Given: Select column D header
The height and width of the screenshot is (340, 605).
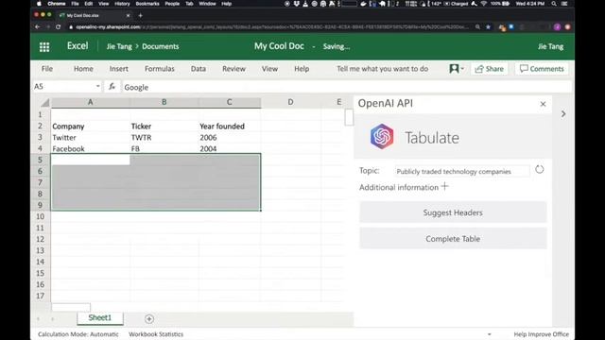Looking at the screenshot, I should point(290,102).
